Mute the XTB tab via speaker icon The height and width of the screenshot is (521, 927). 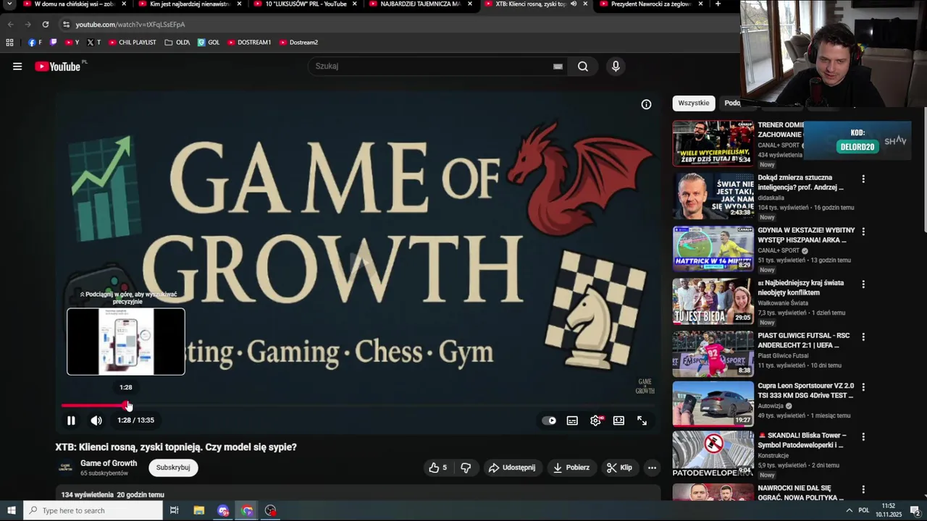click(x=573, y=4)
